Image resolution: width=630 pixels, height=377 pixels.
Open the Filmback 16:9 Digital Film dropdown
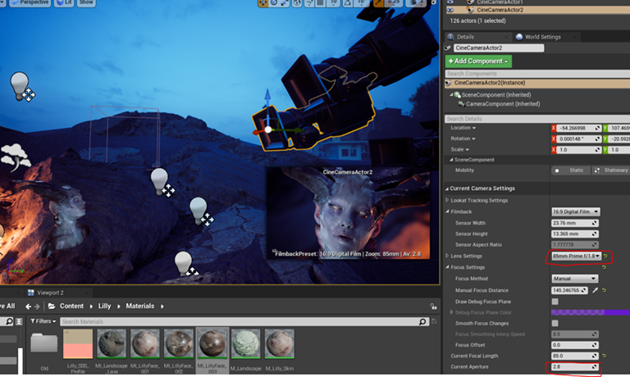tap(576, 211)
